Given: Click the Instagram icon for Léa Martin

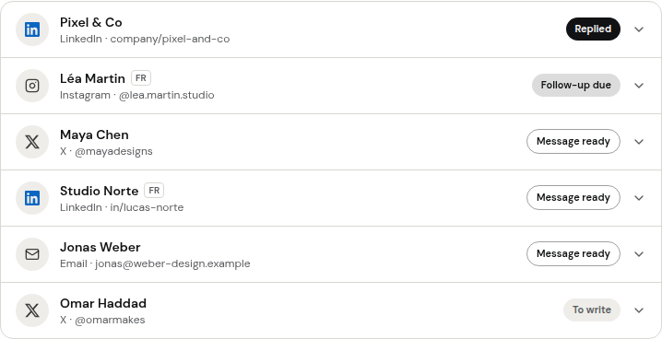Looking at the screenshot, I should click(32, 86).
